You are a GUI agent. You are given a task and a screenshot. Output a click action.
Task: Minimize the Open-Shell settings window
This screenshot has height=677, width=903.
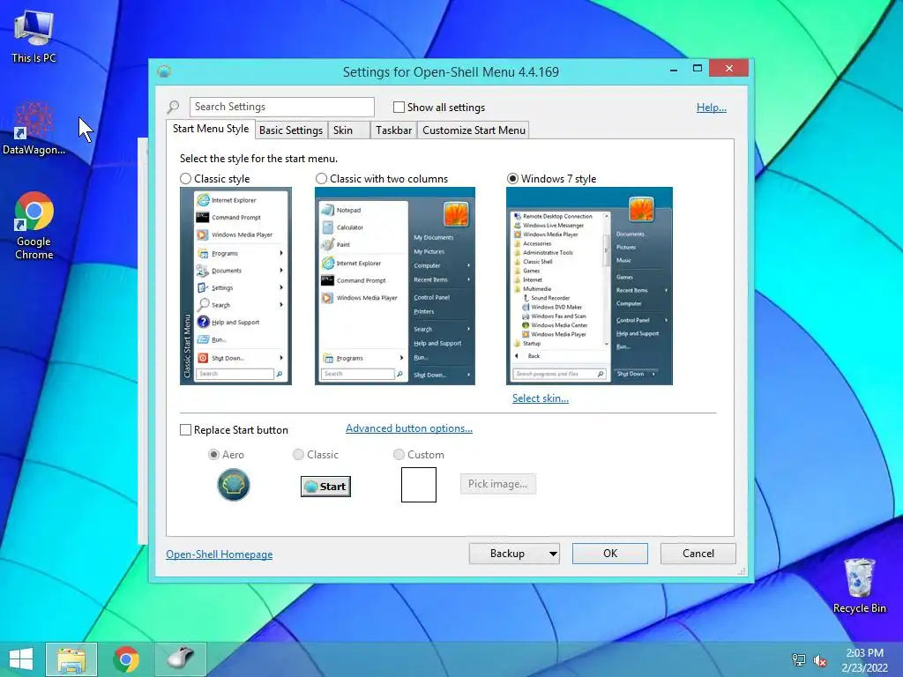point(674,69)
